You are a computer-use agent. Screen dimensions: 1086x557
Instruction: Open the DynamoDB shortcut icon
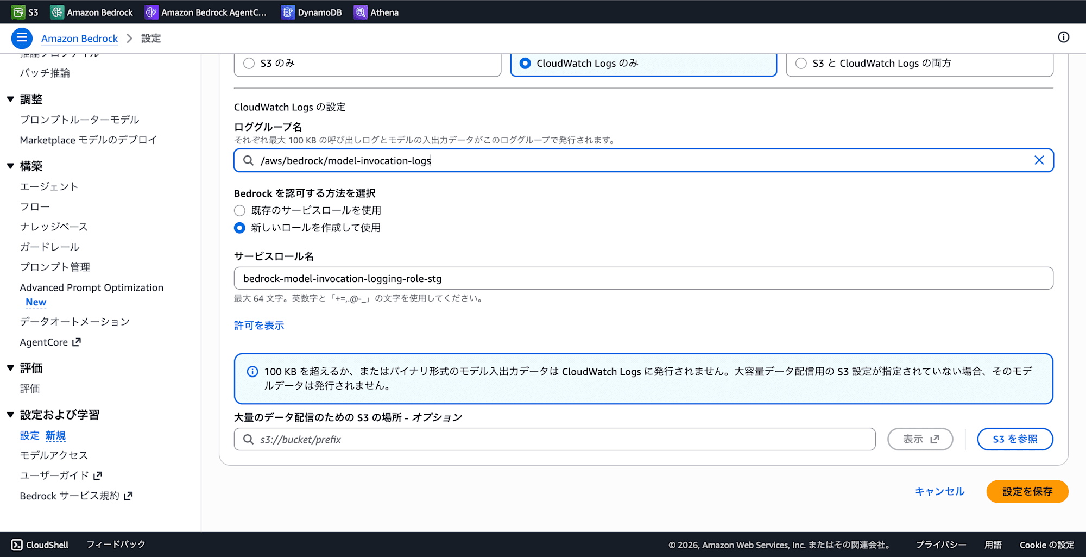tap(288, 12)
